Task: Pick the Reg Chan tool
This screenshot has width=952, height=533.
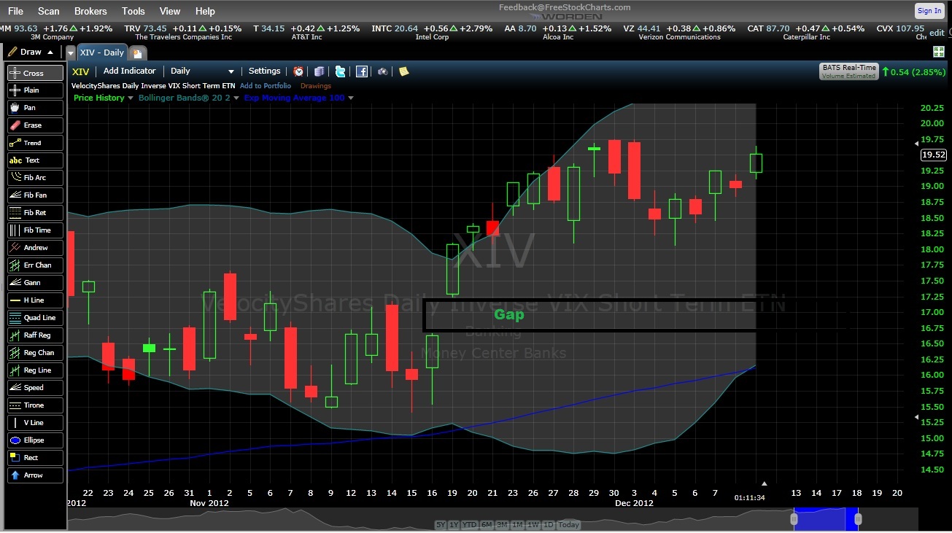Action: (x=35, y=353)
